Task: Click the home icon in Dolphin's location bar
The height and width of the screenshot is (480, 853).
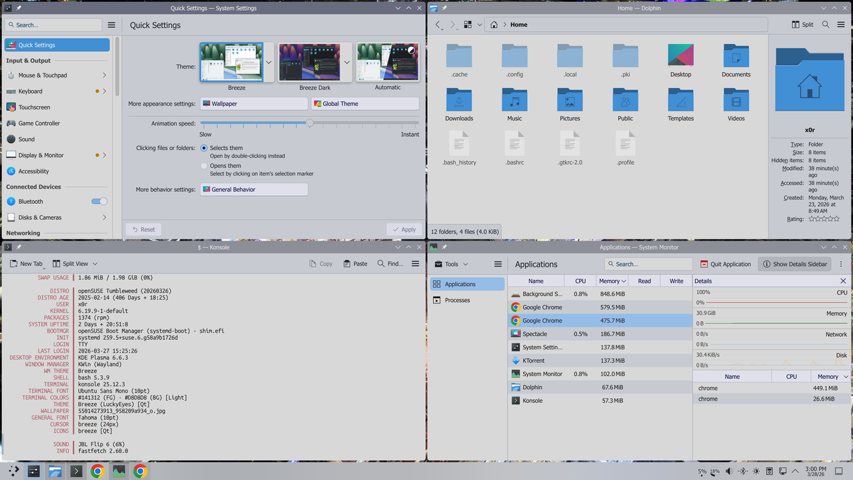Action: point(494,25)
